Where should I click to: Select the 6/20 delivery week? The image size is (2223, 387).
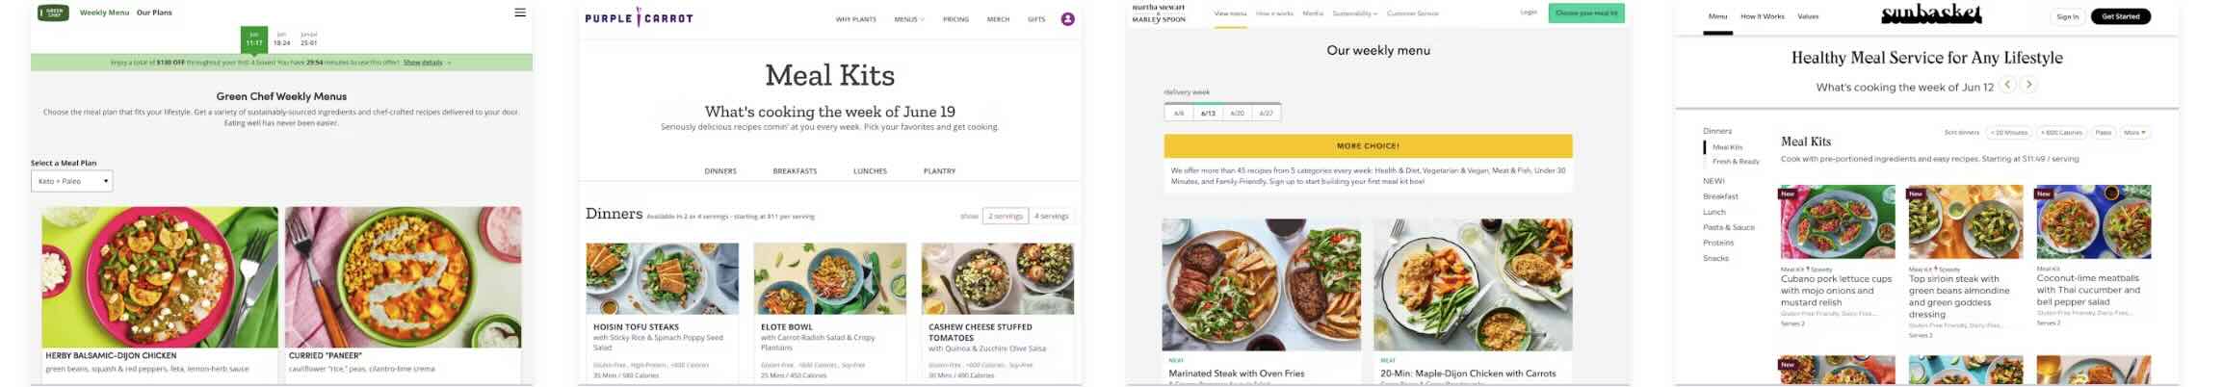point(1237,114)
